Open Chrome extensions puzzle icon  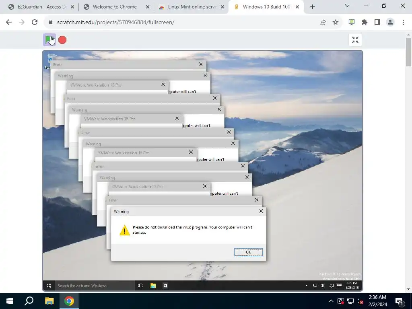364,23
